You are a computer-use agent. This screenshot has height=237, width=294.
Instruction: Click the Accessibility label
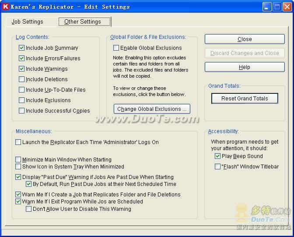point(223,131)
